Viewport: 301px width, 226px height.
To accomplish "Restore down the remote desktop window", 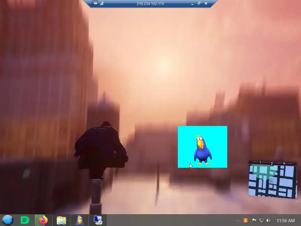I will pyautogui.click(x=199, y=4).
